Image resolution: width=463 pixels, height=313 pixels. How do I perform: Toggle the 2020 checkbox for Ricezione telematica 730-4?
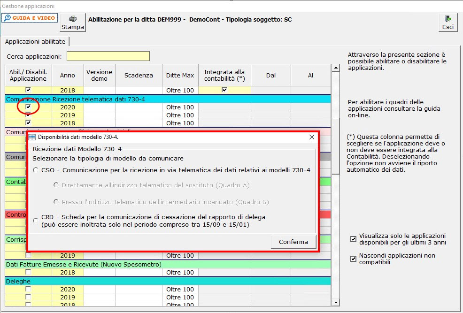coord(28,107)
